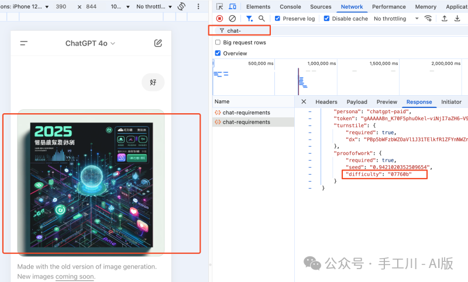468x282 pixels.
Task: Enable Big request rows checkbox
Action: 218,43
